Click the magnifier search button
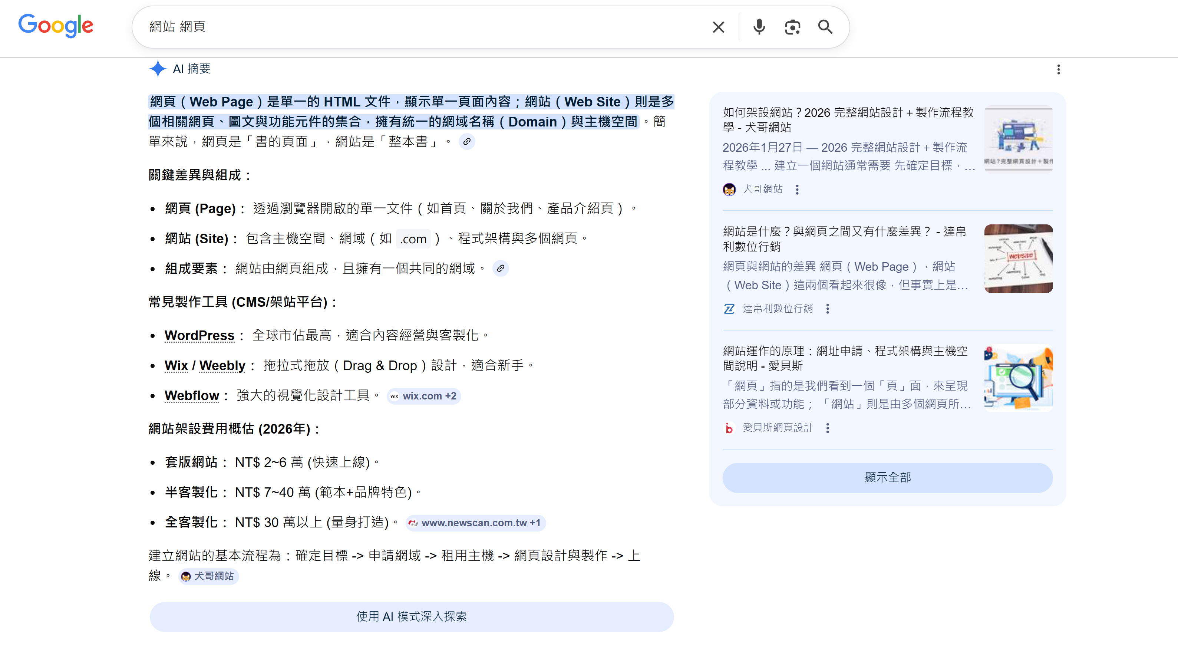The width and height of the screenshot is (1178, 645). click(825, 27)
